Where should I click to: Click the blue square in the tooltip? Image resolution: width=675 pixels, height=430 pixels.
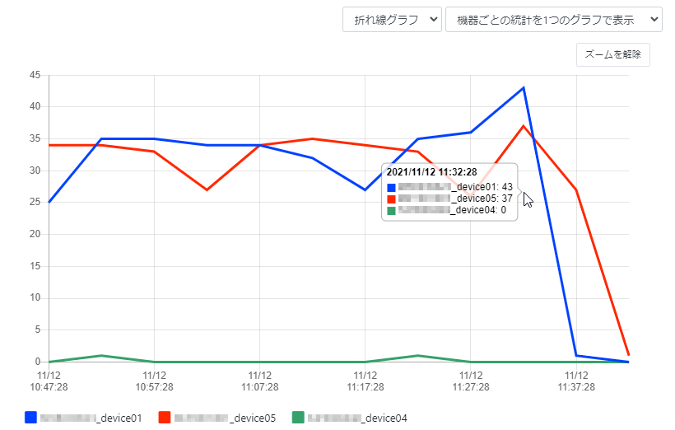pos(392,187)
